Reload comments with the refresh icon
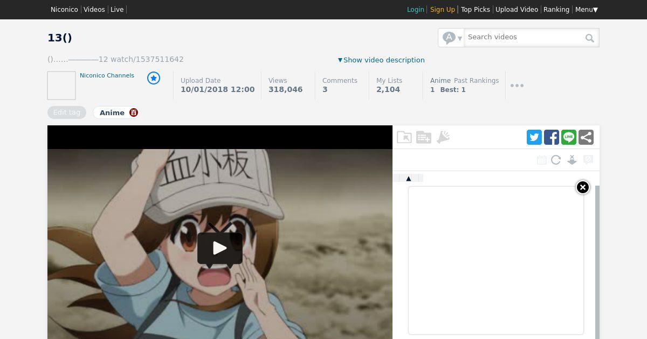647x339 pixels. (x=556, y=160)
